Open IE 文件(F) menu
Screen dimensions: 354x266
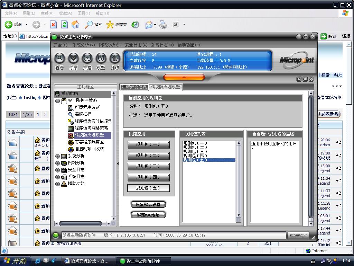11,14
